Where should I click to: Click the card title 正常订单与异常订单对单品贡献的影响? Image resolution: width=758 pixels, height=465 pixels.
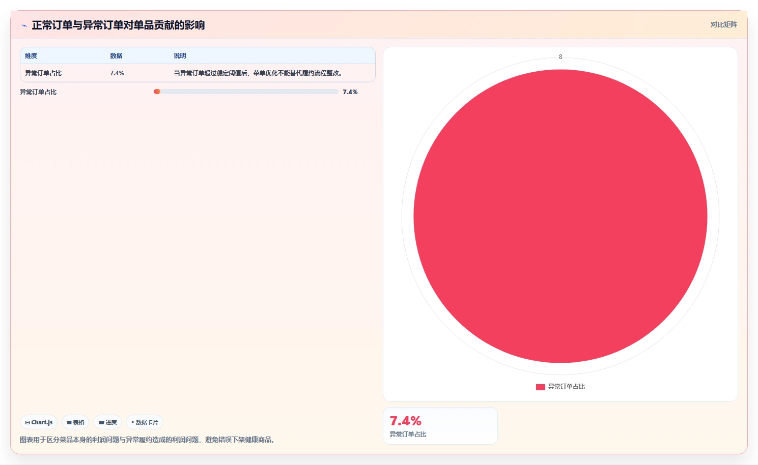(118, 25)
